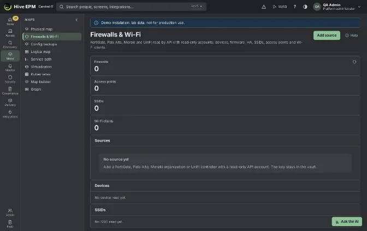This screenshot has width=367, height=231.
Task: Focus the search people, screens, integrations field
Action: coord(131,7)
